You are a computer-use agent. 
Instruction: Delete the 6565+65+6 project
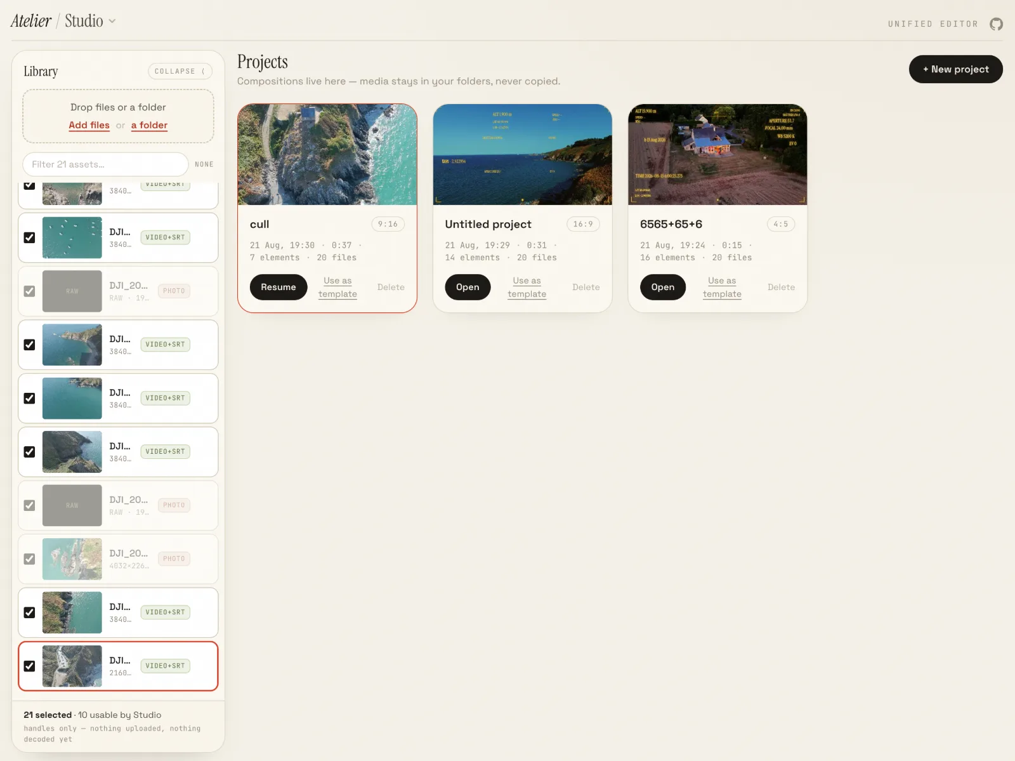click(781, 287)
